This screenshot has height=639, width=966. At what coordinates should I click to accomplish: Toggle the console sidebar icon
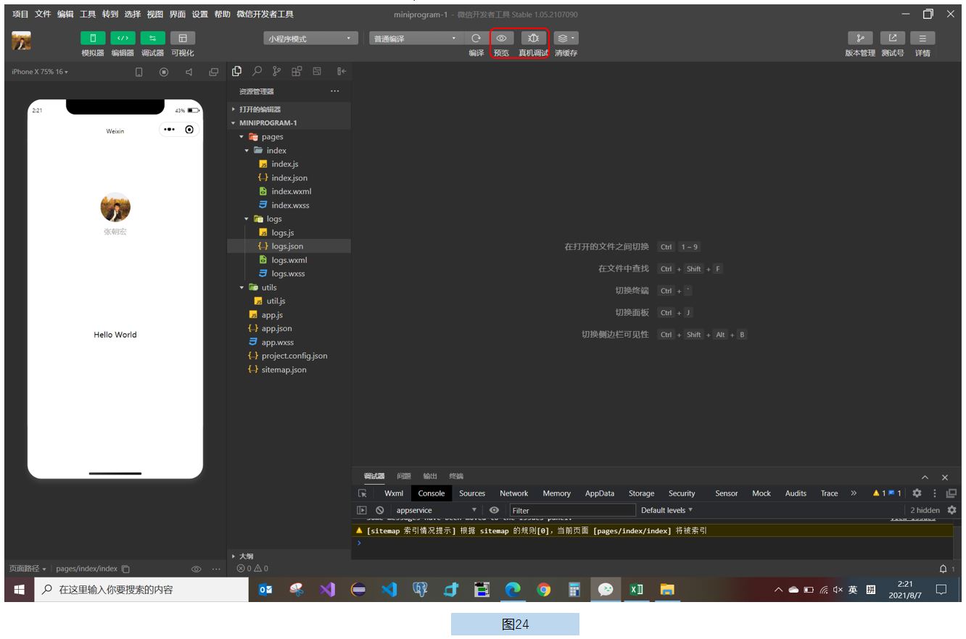363,510
